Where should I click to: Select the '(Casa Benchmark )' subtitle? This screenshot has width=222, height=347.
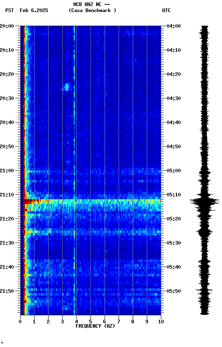click(x=92, y=10)
